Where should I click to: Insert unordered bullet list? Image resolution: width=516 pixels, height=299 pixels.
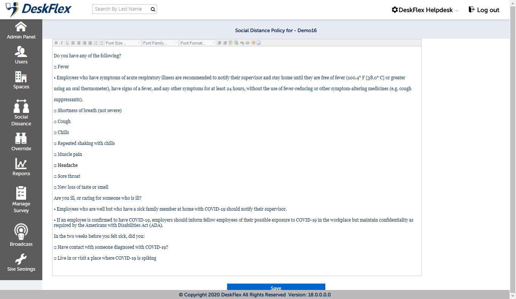coord(101,43)
